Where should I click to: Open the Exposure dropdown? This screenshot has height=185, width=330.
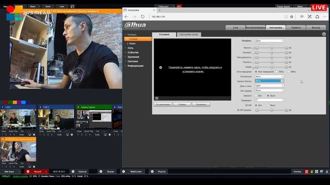coord(269,77)
